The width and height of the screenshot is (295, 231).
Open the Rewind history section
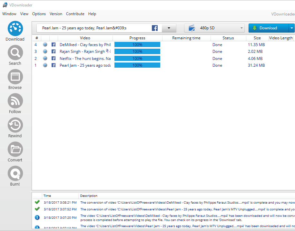click(15, 128)
